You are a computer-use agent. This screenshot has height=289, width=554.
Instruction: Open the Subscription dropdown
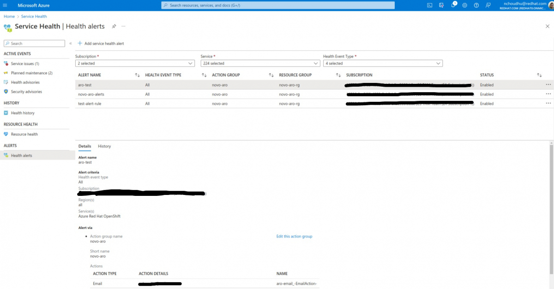[134, 63]
